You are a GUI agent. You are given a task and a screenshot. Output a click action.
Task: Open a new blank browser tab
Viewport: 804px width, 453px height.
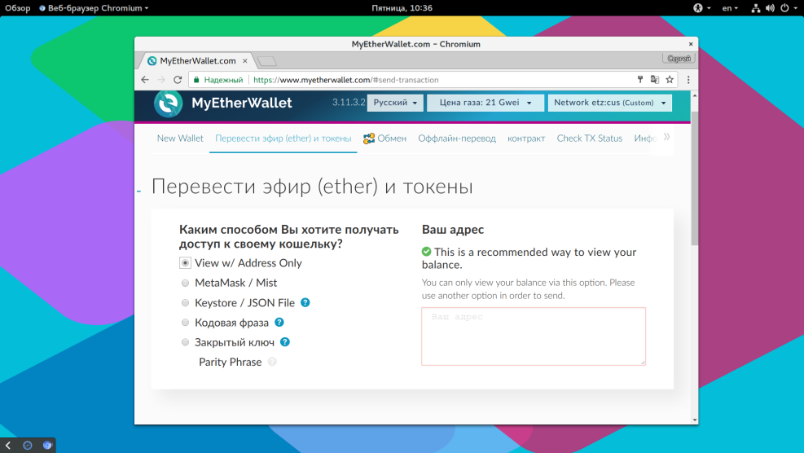tap(266, 62)
